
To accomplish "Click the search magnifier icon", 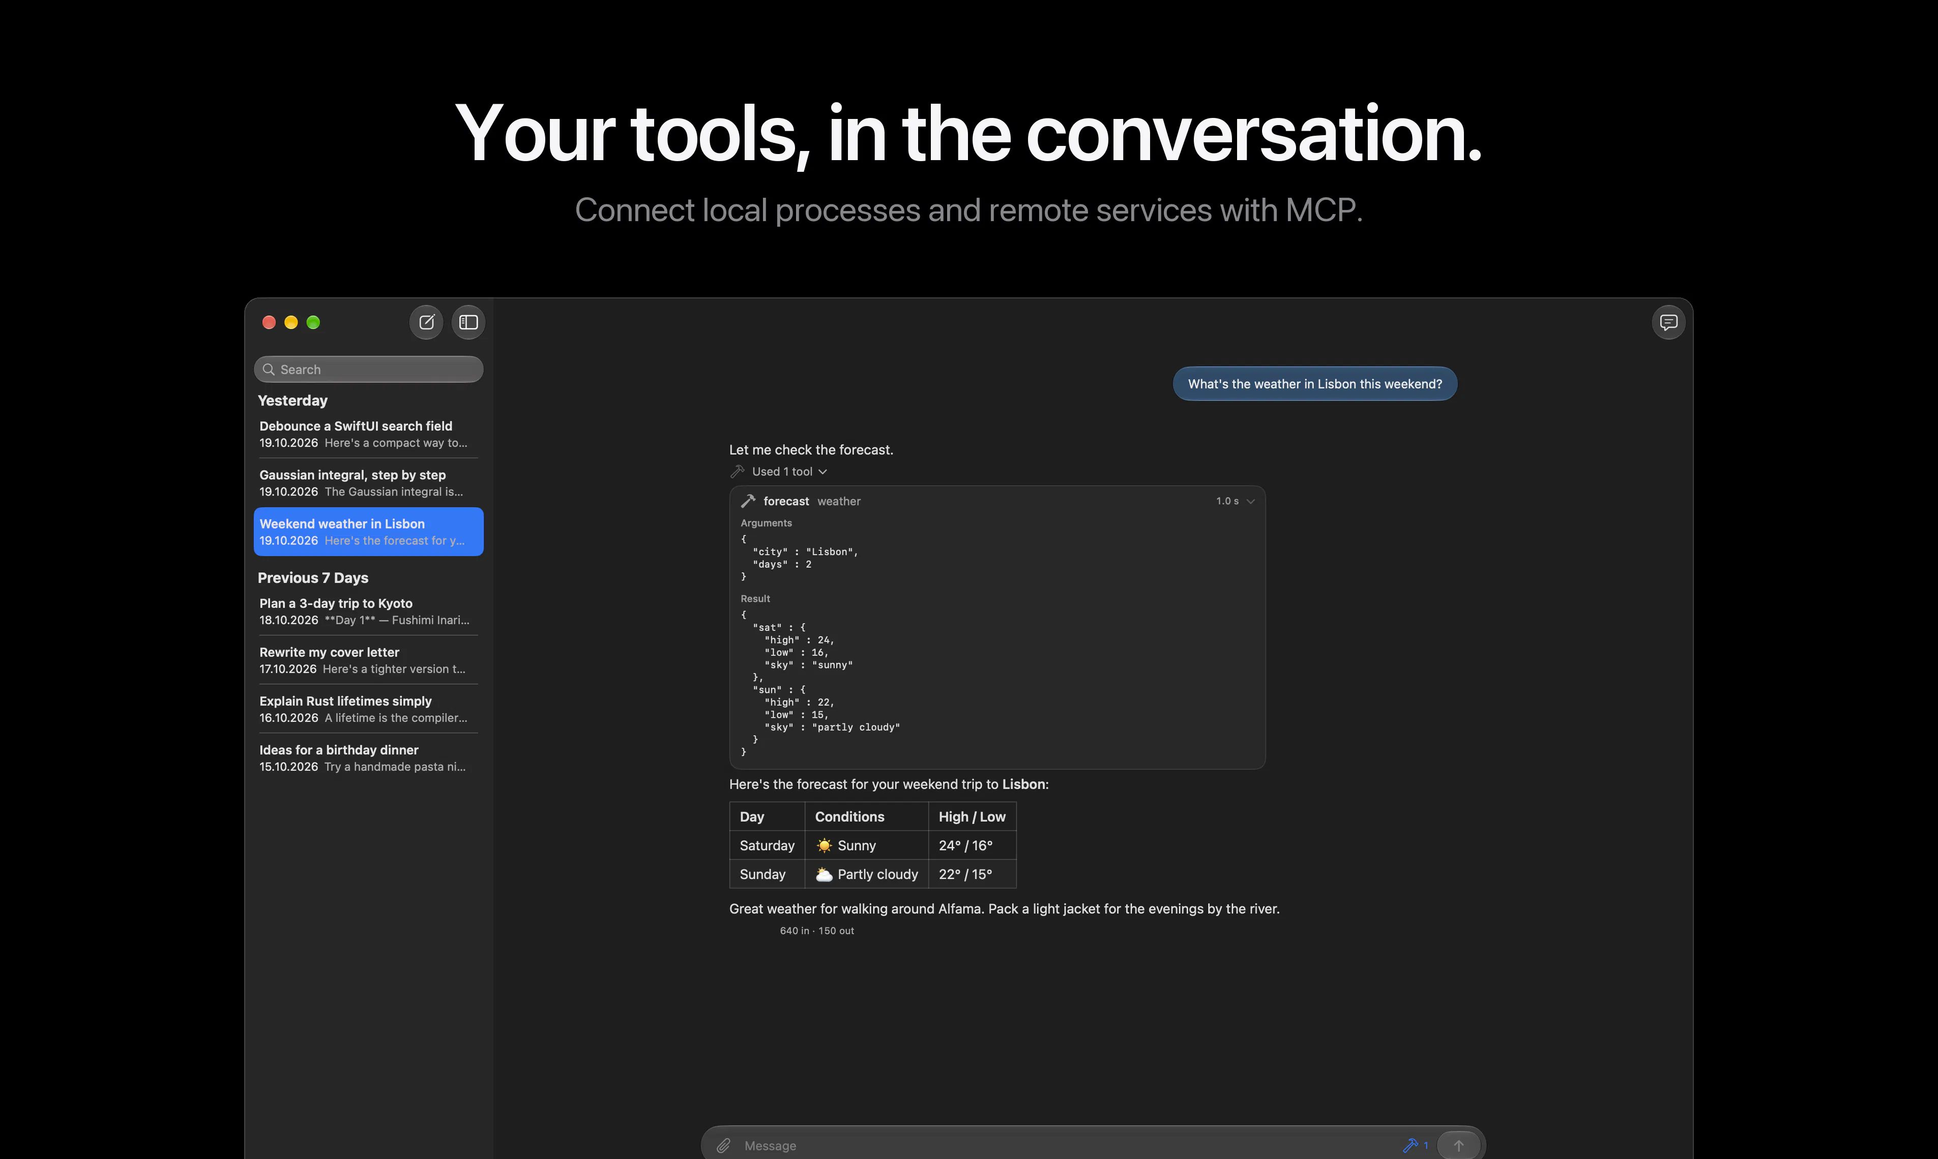I will 269,370.
